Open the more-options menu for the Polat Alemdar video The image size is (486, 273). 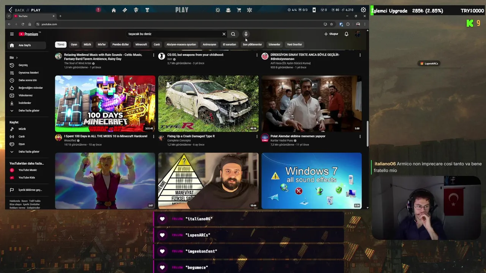(x=360, y=136)
